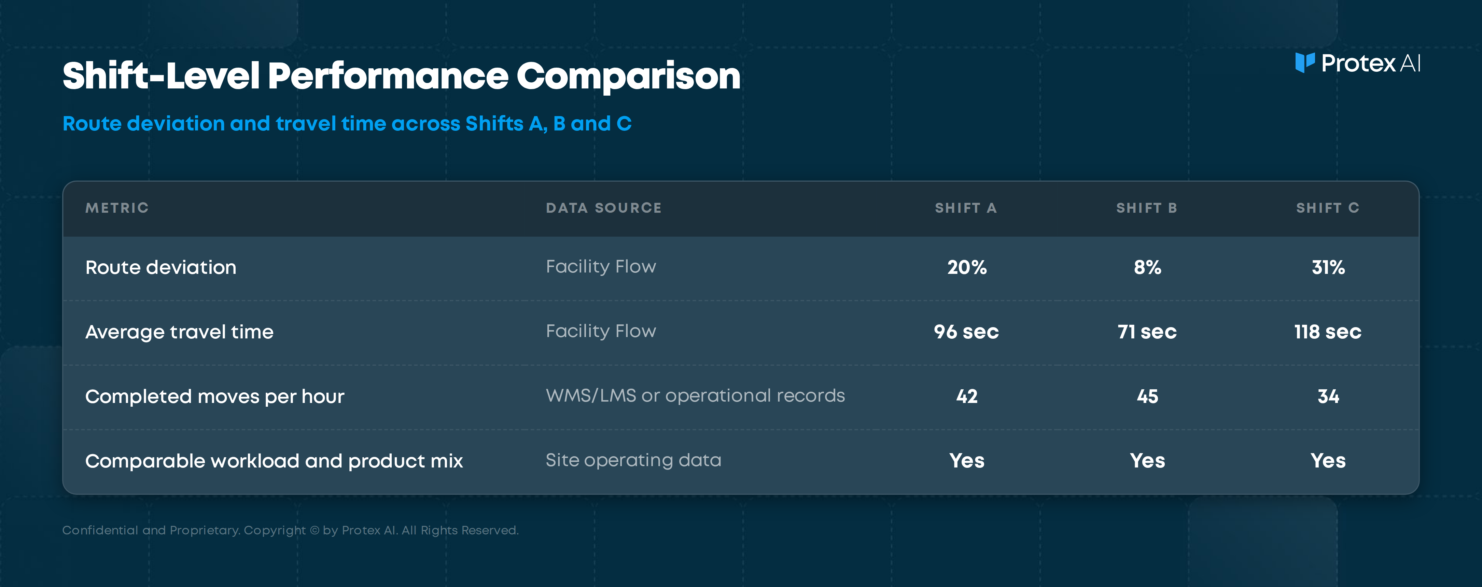Select the 8% Shift B deviation value
Viewport: 1482px width, 587px height.
tap(1147, 268)
